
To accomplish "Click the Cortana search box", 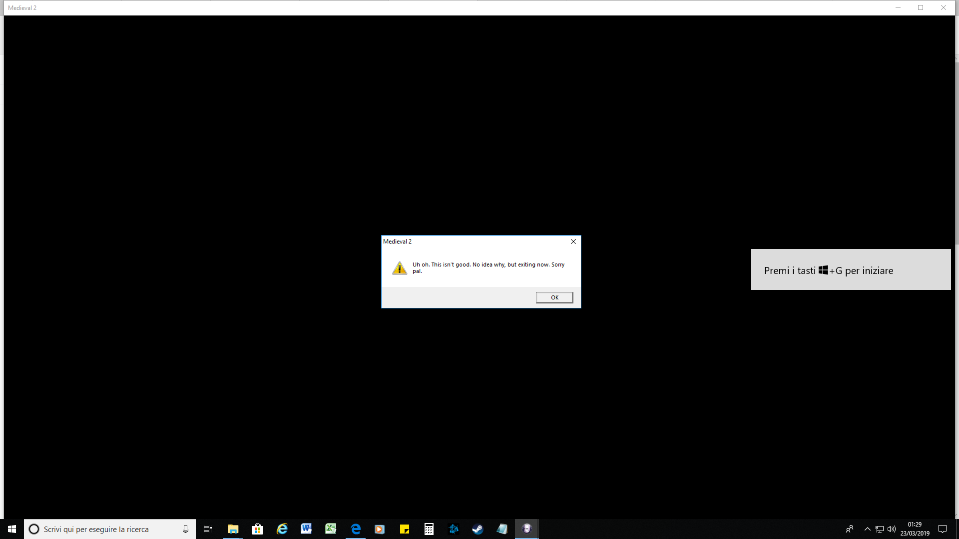I will pos(110,529).
